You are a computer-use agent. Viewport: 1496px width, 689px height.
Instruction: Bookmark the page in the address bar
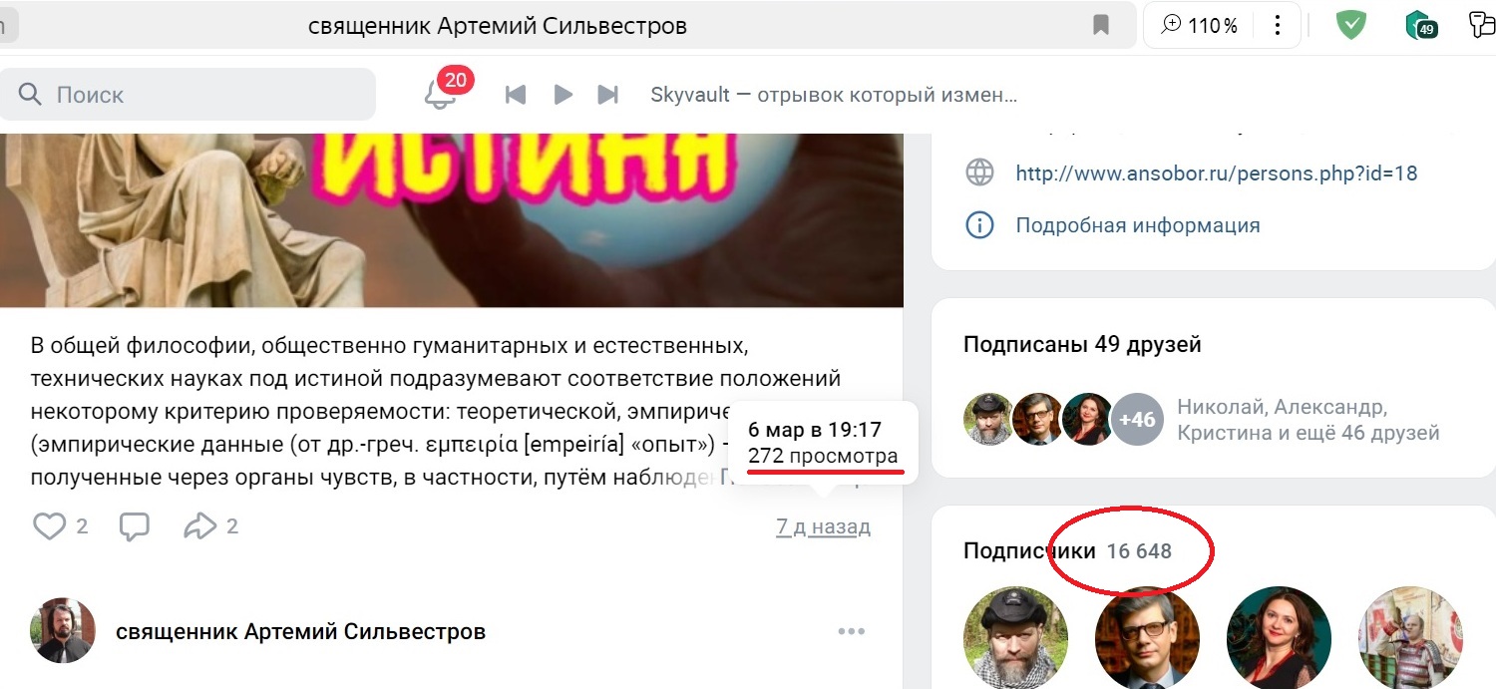click(x=1101, y=25)
